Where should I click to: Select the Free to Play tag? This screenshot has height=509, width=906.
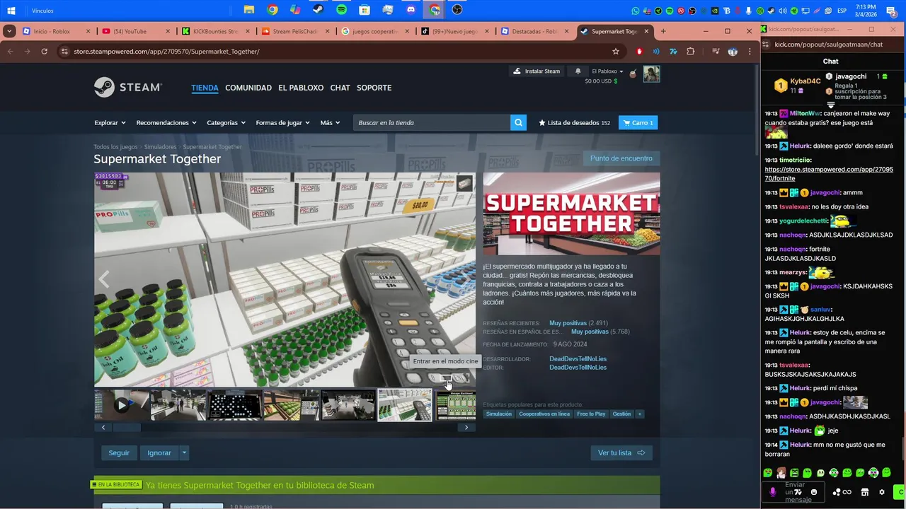[x=591, y=414]
